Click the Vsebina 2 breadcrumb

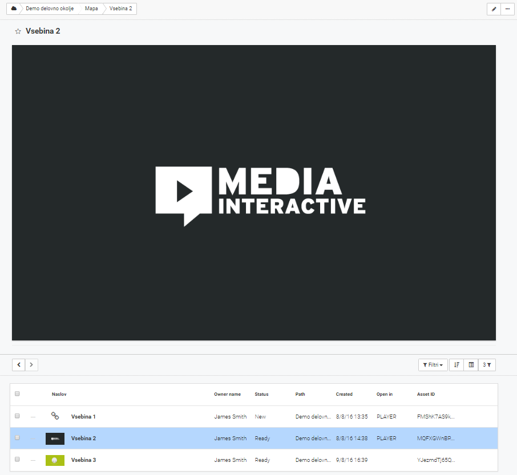pyautogui.click(x=120, y=9)
